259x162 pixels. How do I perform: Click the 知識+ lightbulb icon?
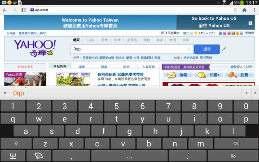pyautogui.click(x=202, y=75)
